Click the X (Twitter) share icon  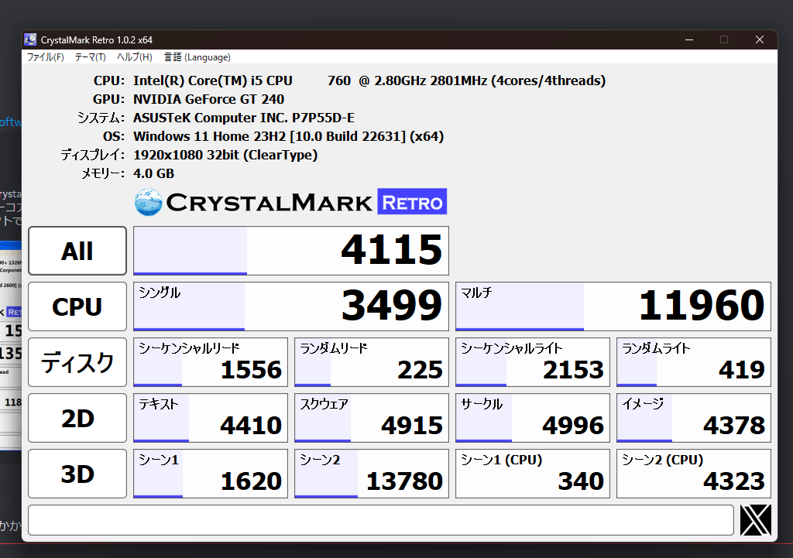tap(756, 519)
